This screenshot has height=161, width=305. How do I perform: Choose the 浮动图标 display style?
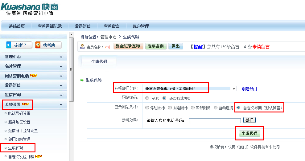(x=147, y=108)
